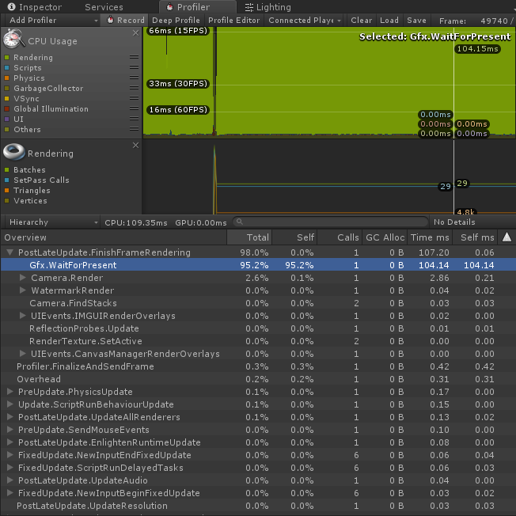Toggle Others chart visibility
This screenshot has height=516, width=516.
tap(6, 129)
